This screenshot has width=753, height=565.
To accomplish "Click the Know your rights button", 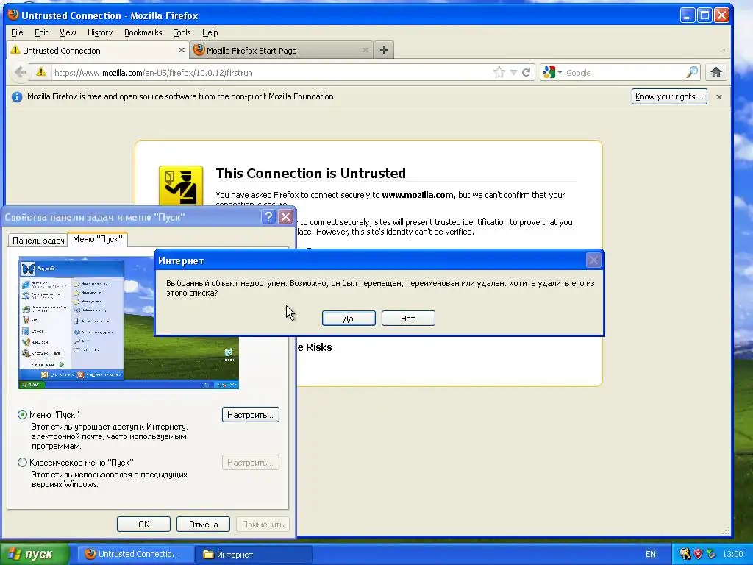I will (669, 96).
